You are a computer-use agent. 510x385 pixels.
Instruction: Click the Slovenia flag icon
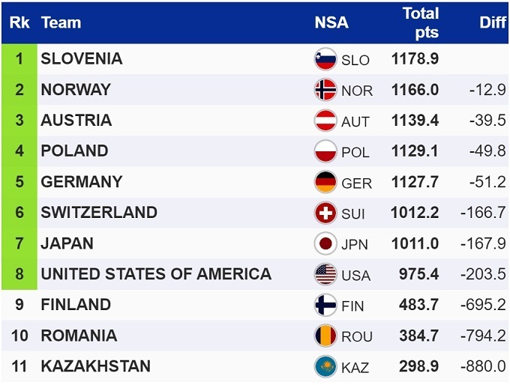click(x=325, y=59)
